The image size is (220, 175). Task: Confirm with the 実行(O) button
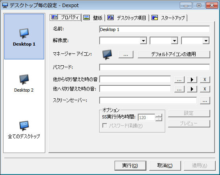[x=130, y=166]
